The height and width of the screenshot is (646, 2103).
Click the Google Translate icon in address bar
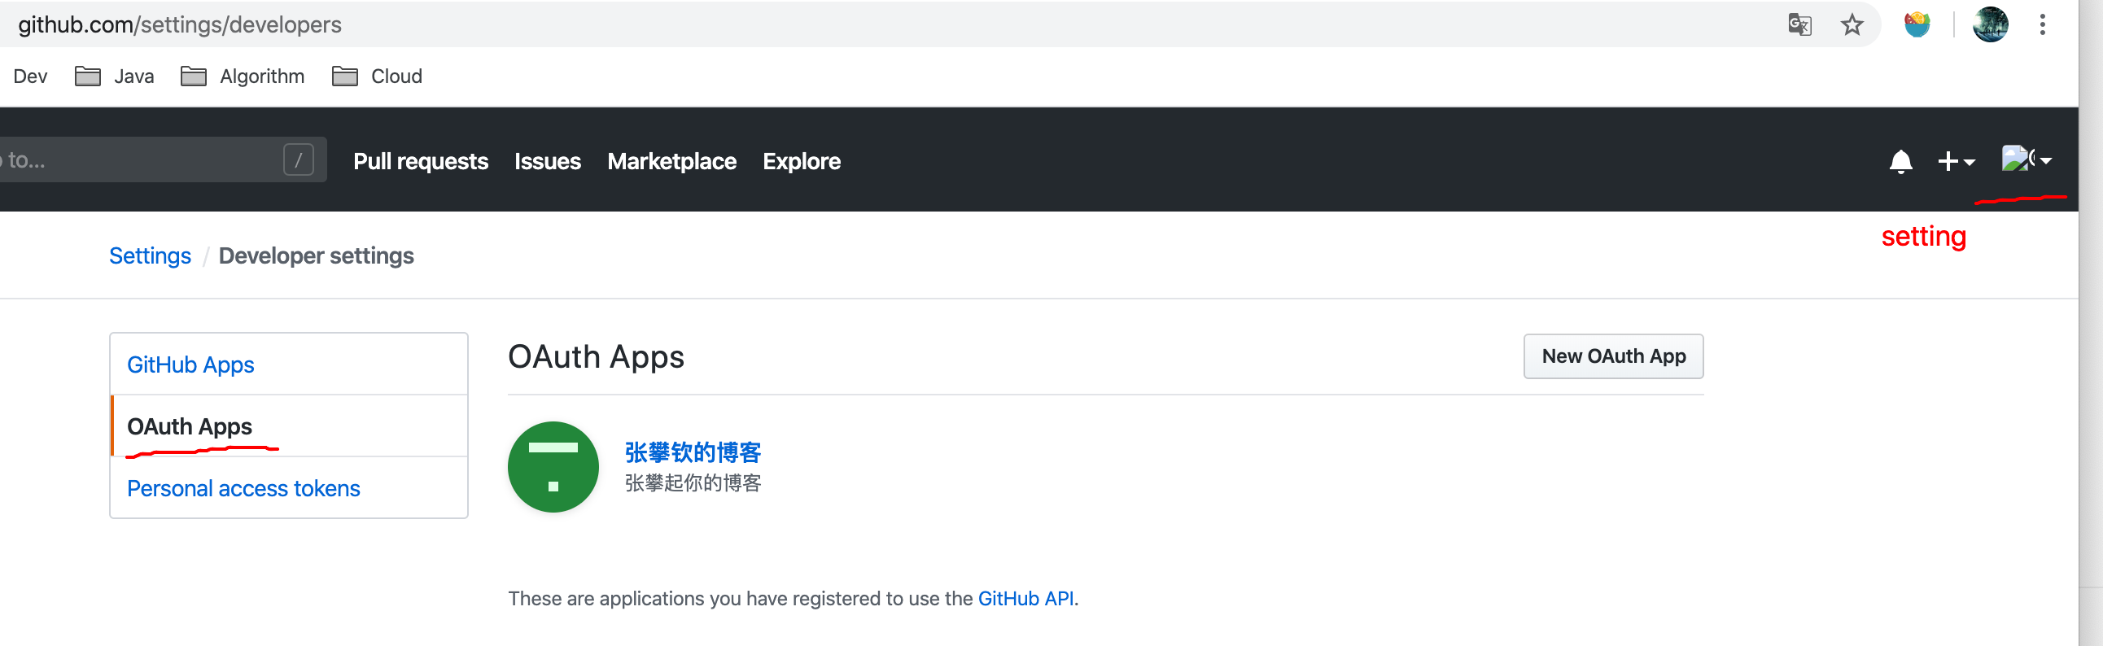pos(1799,25)
